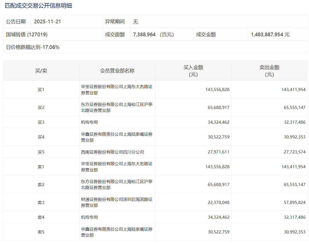Select the 卖4 row label
The height and width of the screenshot is (243, 309).
41,217
